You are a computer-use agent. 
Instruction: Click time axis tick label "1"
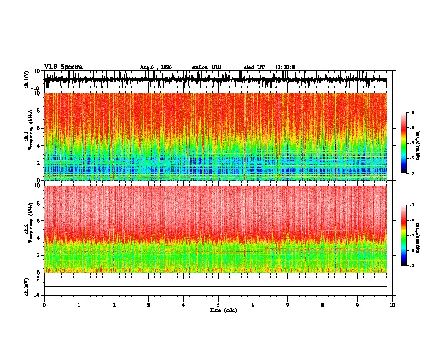[79, 305]
